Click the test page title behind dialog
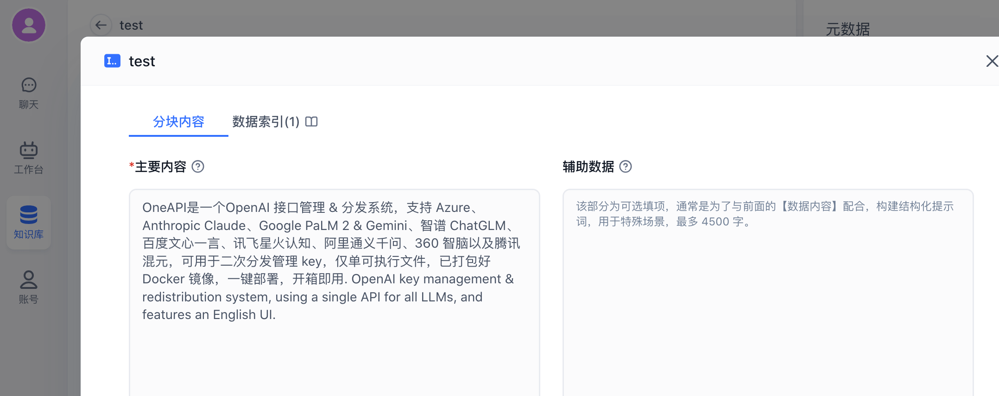The height and width of the screenshot is (396, 999). (131, 25)
